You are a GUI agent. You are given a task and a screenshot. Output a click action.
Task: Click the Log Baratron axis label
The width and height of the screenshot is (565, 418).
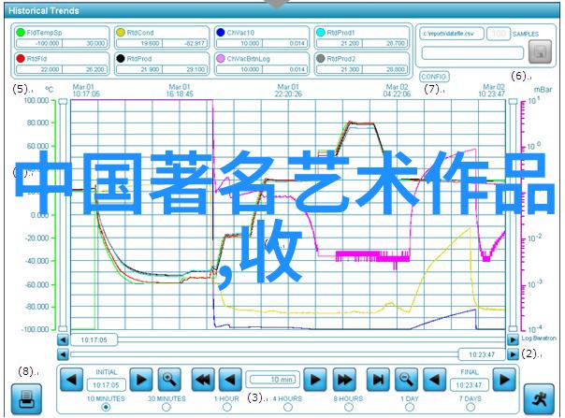(539, 338)
